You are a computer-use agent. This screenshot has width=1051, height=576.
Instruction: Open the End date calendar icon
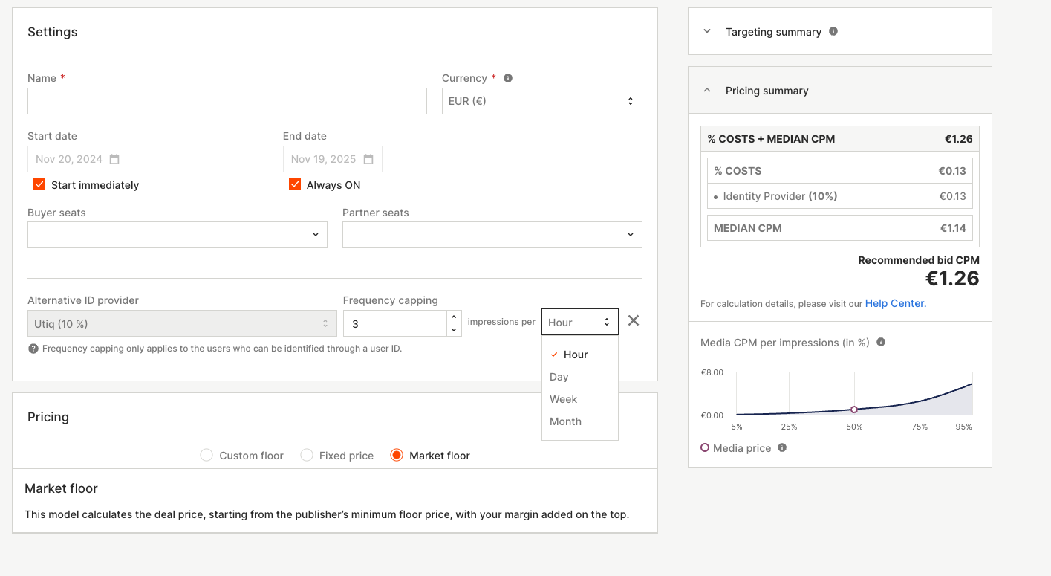click(x=369, y=159)
